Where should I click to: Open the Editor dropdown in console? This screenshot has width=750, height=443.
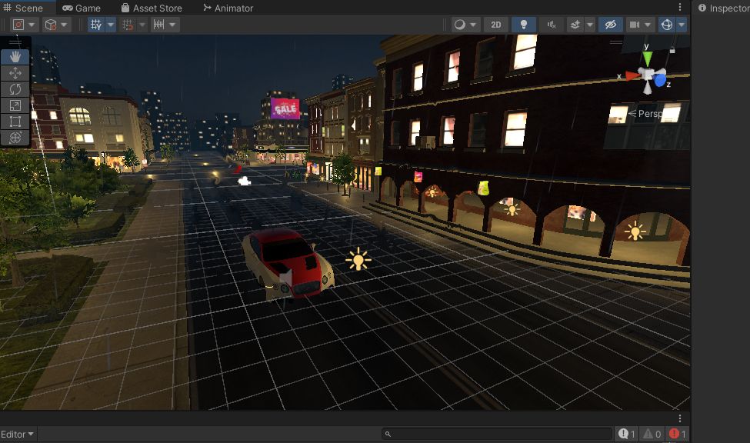pyautogui.click(x=17, y=434)
